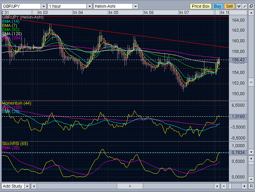Click the -8,5000 momentum axis label
Image resolution: width=255 pixels, height=192 pixels.
238,138
